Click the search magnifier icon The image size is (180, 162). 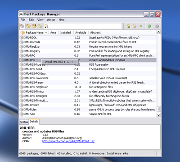click(x=46, y=26)
